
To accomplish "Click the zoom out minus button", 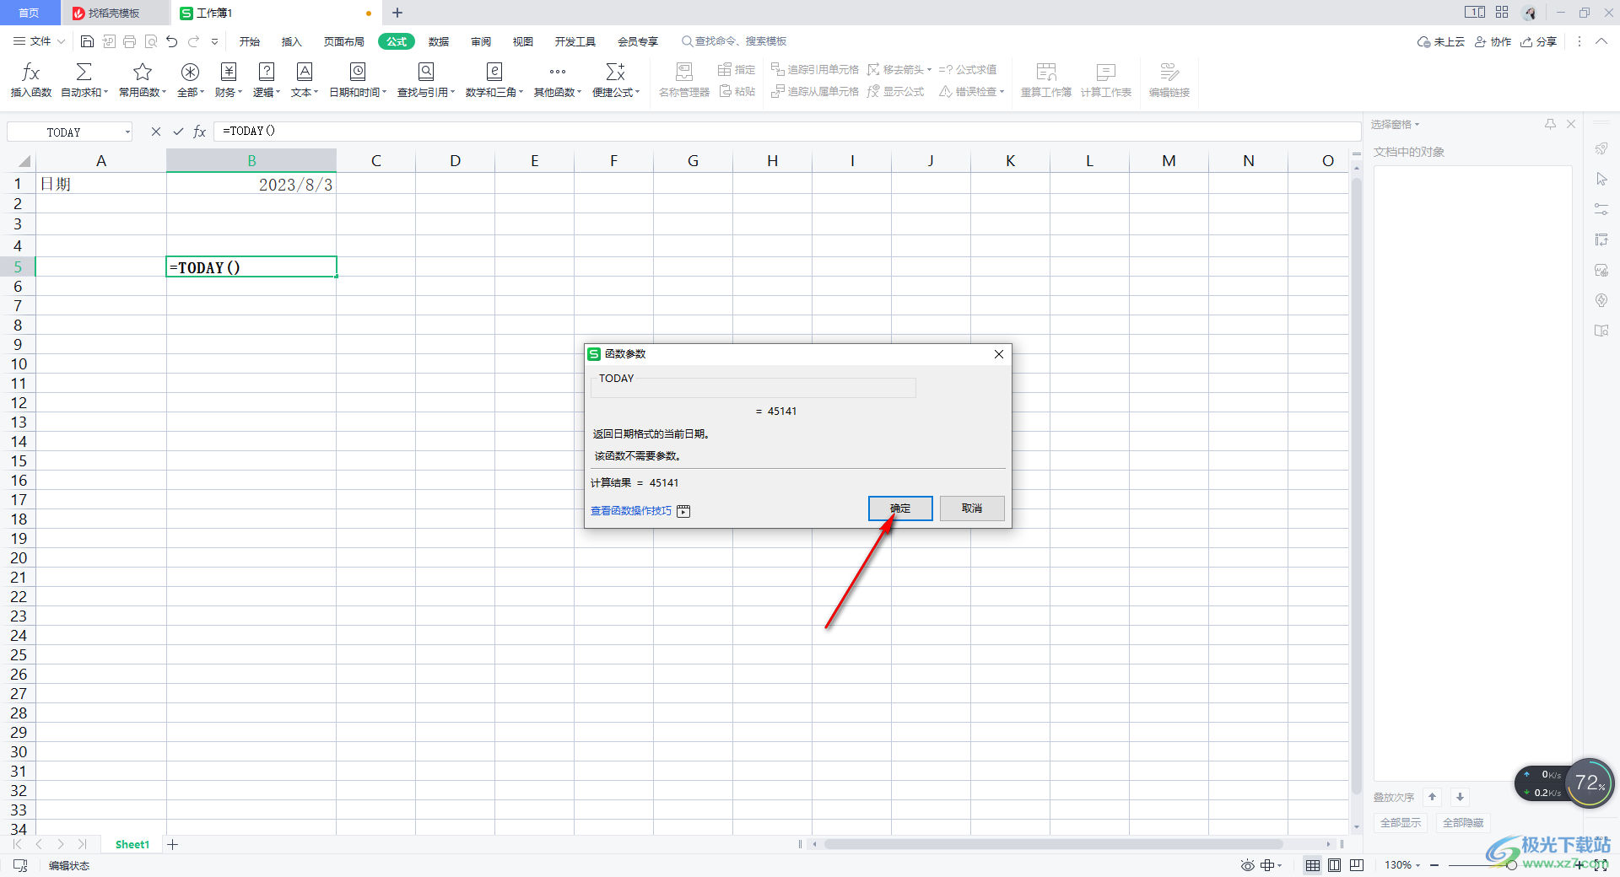I will click(x=1434, y=865).
